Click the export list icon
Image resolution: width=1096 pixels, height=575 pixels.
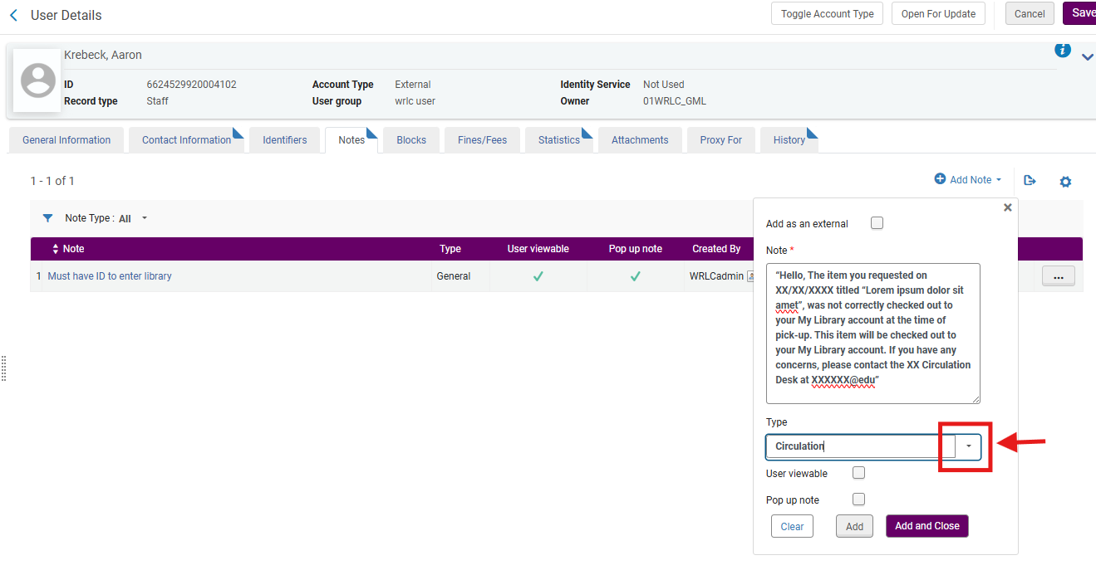[x=1030, y=180]
